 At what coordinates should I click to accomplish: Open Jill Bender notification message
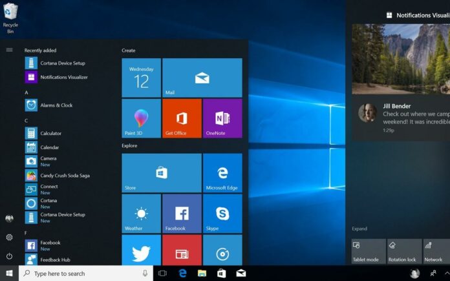[x=401, y=118]
